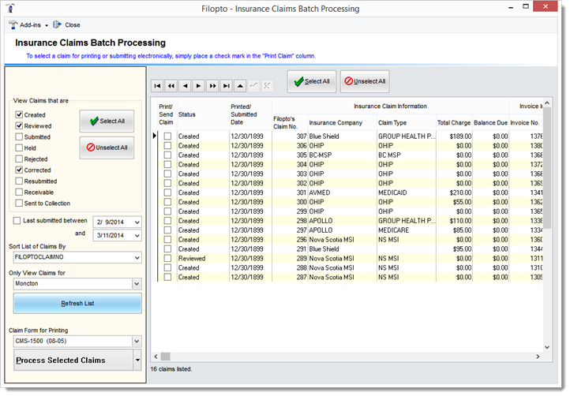Uncheck the Reviewed claims filter
Viewport: 570px width, 396px height.
[19, 125]
